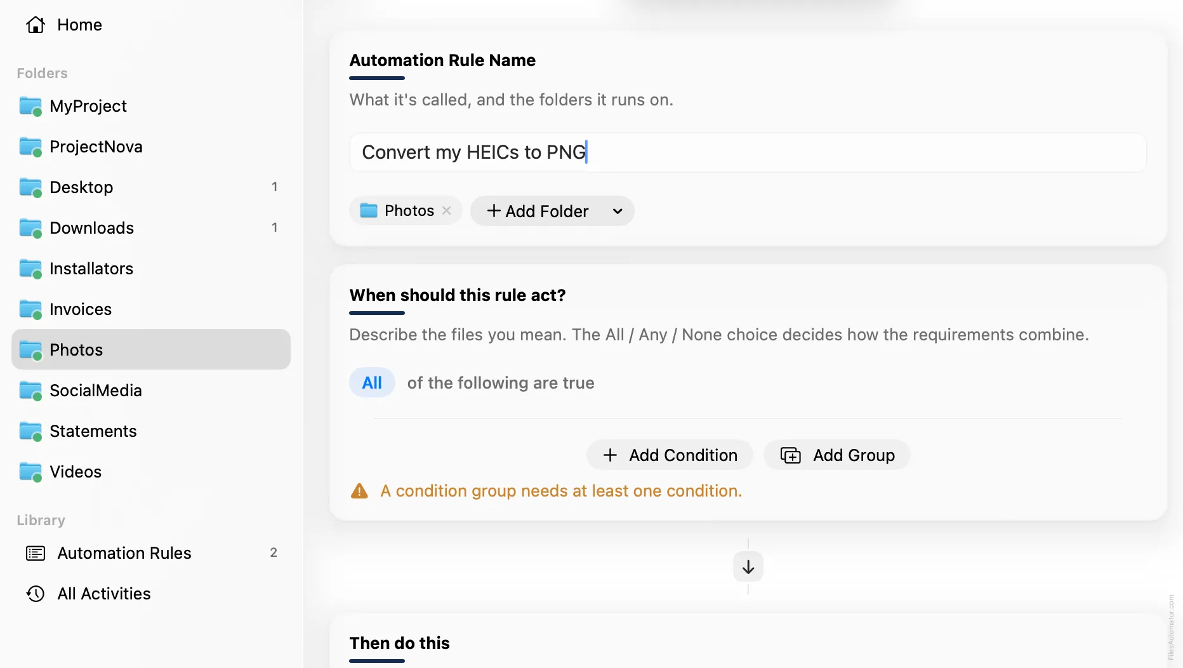This screenshot has width=1183, height=668.
Task: Click the Downloads item count badge
Action: coord(274,227)
